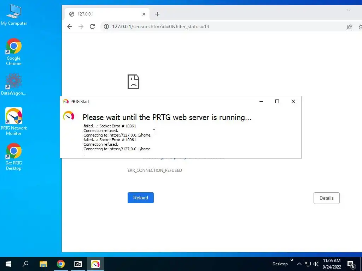
Task: Open volume control tray icon
Action: [x=316, y=264]
